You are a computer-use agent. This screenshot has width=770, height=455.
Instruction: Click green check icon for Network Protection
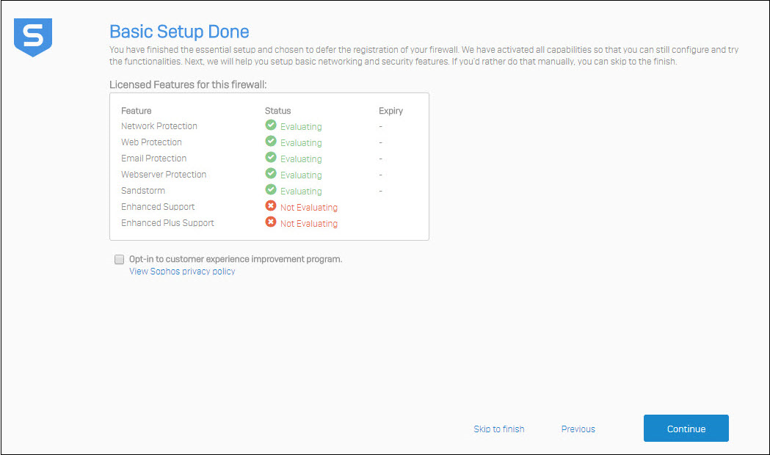[271, 125]
